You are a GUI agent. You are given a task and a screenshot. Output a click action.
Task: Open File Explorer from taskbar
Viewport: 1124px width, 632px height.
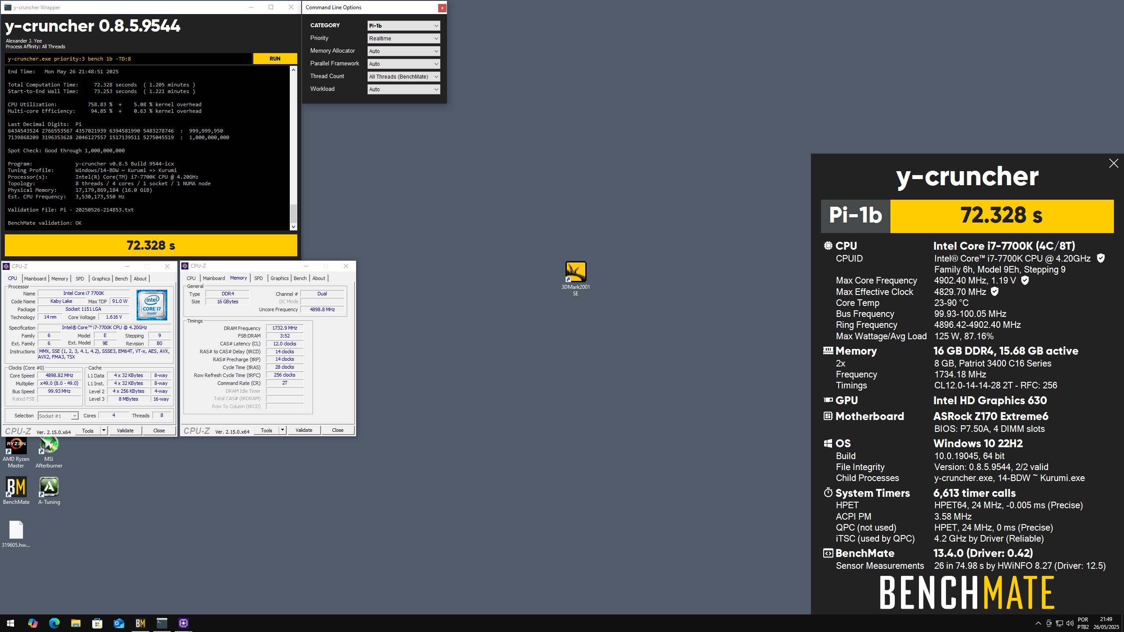(x=76, y=623)
